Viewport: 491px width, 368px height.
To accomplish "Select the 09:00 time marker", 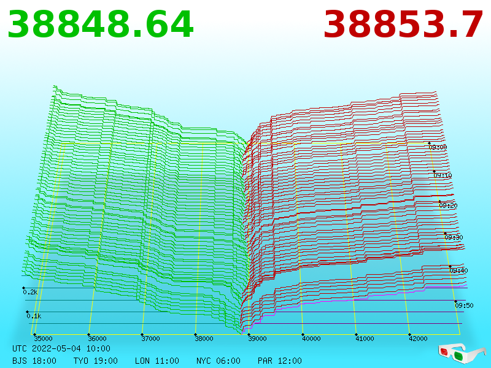I will point(438,147).
